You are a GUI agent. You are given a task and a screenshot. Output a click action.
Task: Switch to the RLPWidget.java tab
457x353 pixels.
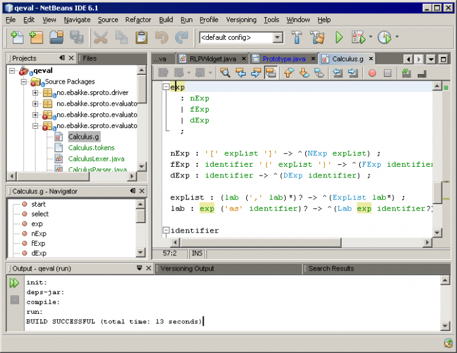pyautogui.click(x=212, y=58)
